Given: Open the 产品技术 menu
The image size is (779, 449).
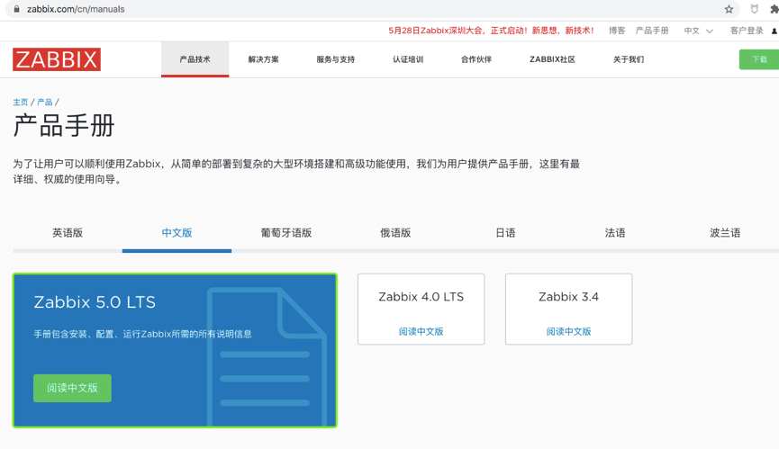Looking at the screenshot, I should tap(195, 59).
